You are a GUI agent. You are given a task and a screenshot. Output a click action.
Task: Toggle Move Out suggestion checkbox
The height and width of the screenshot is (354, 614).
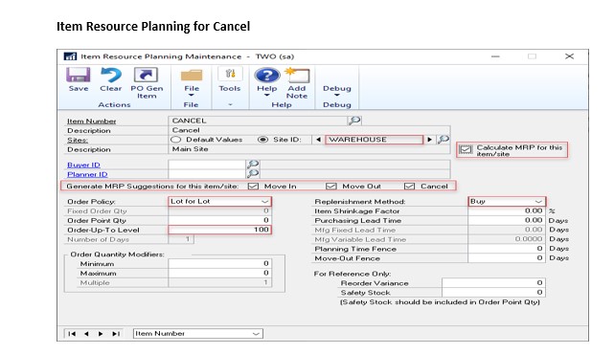coord(331,187)
